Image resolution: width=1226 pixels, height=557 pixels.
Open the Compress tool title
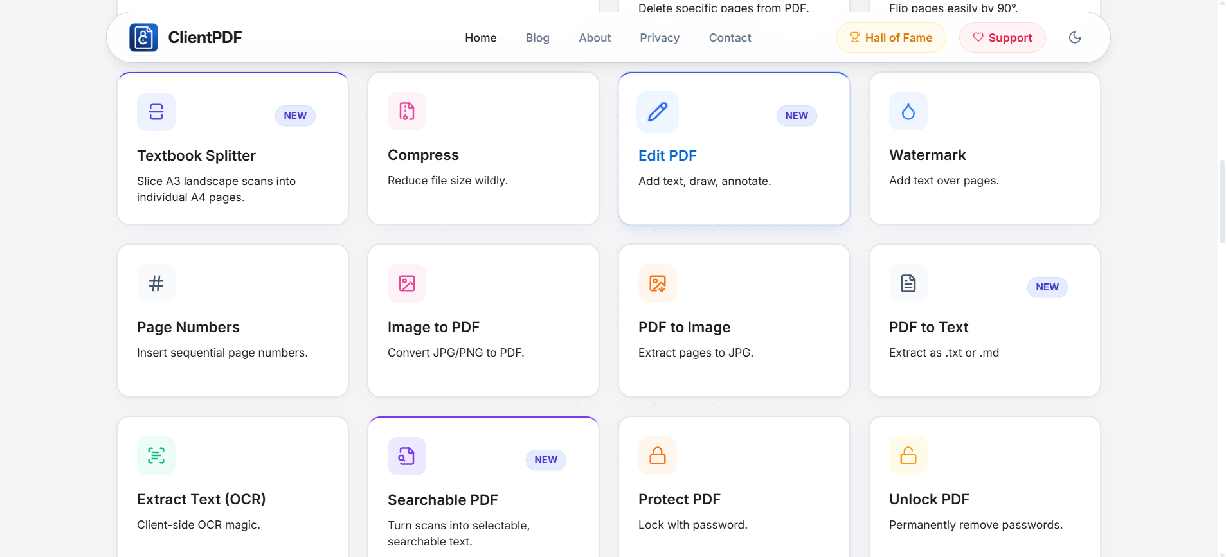[423, 155]
